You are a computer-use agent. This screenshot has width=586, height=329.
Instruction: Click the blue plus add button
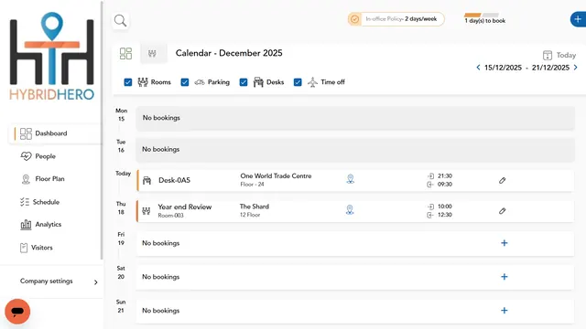coord(578,19)
